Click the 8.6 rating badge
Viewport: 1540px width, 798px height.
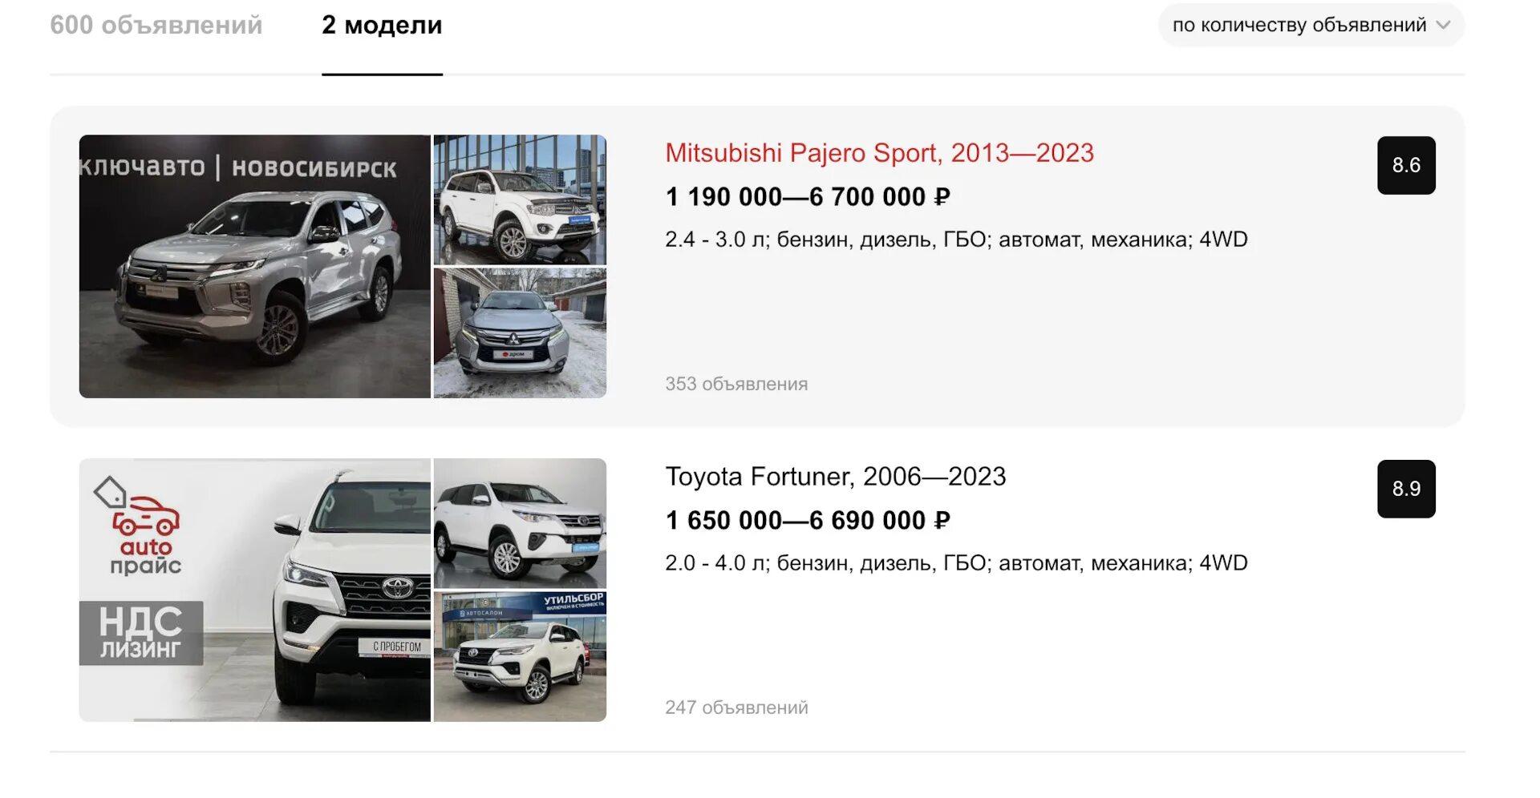point(1406,165)
